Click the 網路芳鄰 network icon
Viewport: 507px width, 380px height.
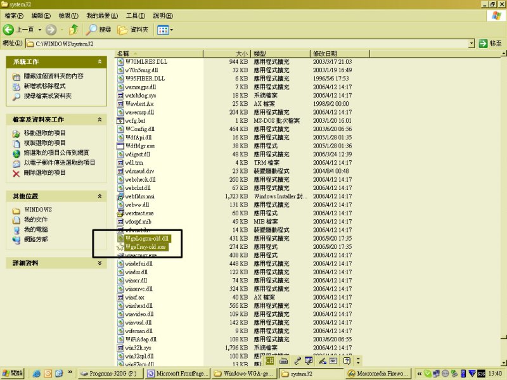16,240
